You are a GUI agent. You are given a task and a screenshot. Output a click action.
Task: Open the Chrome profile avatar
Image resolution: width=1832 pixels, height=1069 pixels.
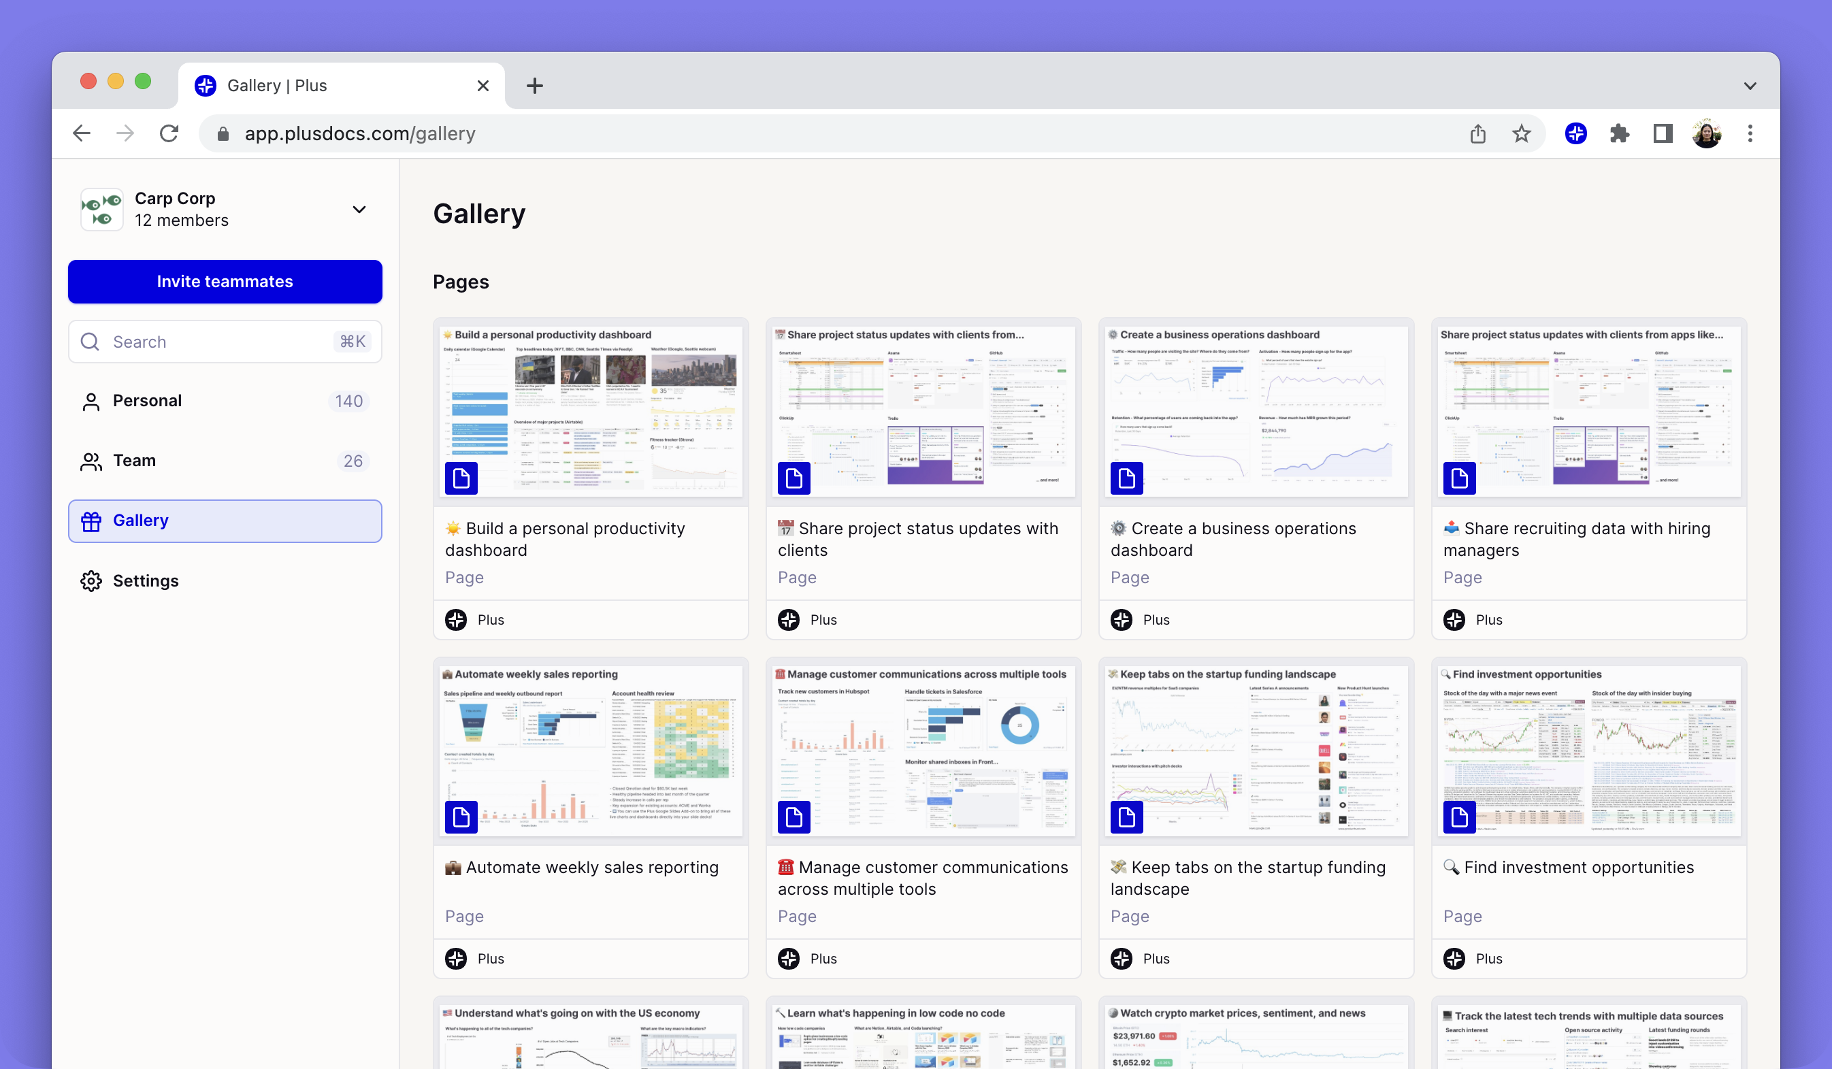1706,134
